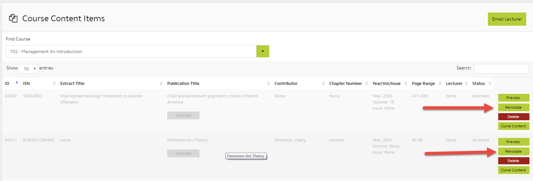Sort by Status column sort icon
The width and height of the screenshot is (533, 181).
point(490,84)
